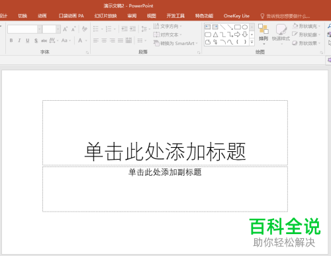Click 转换为 SmartArt button
Image resolution: width=331 pixels, height=256 pixels.
point(175,43)
